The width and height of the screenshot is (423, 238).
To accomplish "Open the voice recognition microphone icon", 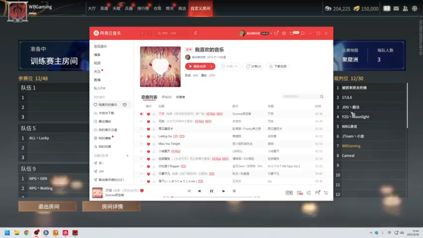I will pyautogui.click(x=195, y=33).
